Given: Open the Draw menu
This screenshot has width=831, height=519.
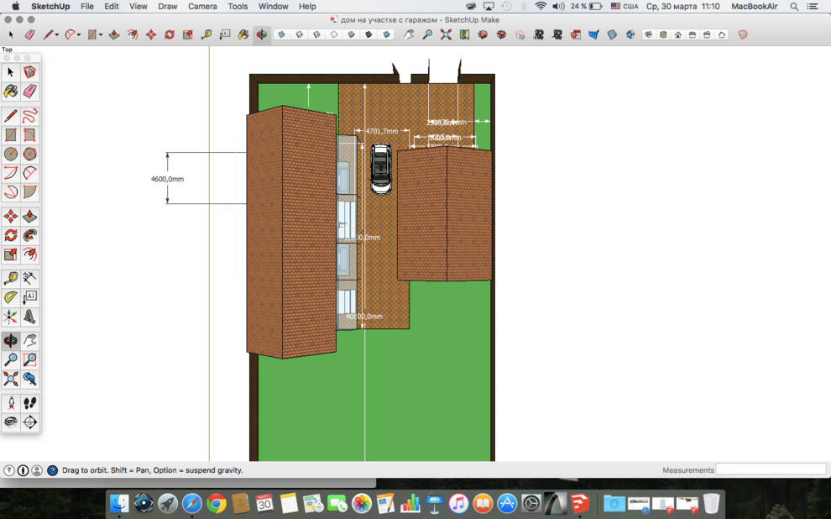Looking at the screenshot, I should (x=168, y=6).
